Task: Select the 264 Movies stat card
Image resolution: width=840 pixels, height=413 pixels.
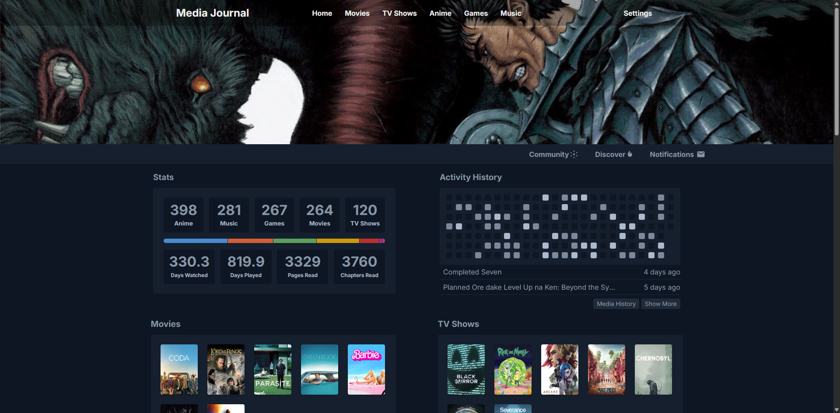Action: [320, 215]
